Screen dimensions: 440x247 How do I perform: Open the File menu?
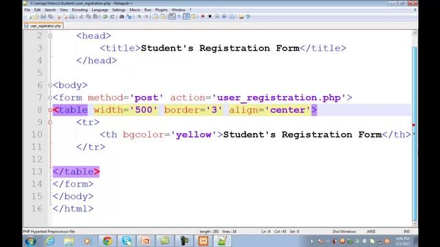(27, 10)
